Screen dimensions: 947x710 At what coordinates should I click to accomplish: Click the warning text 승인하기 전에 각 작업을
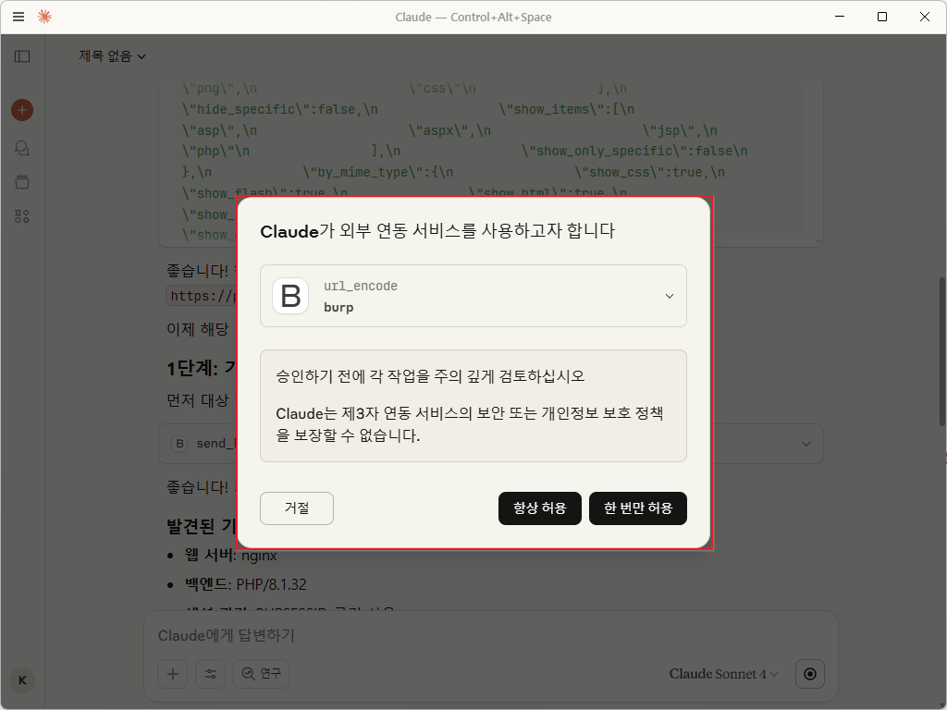430,376
